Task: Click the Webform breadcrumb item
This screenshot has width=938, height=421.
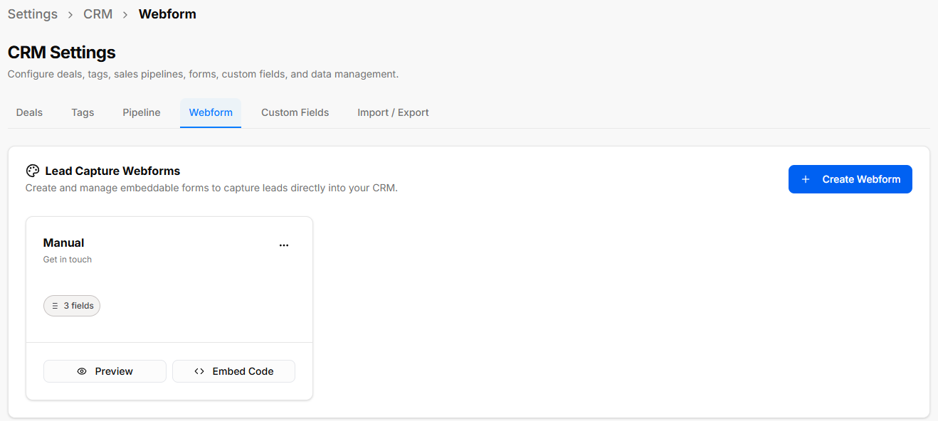Action: coord(167,14)
